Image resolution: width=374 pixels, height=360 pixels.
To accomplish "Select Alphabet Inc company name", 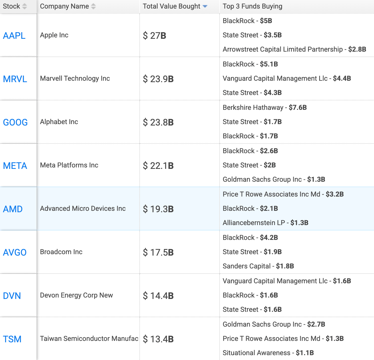I will click(x=59, y=122).
